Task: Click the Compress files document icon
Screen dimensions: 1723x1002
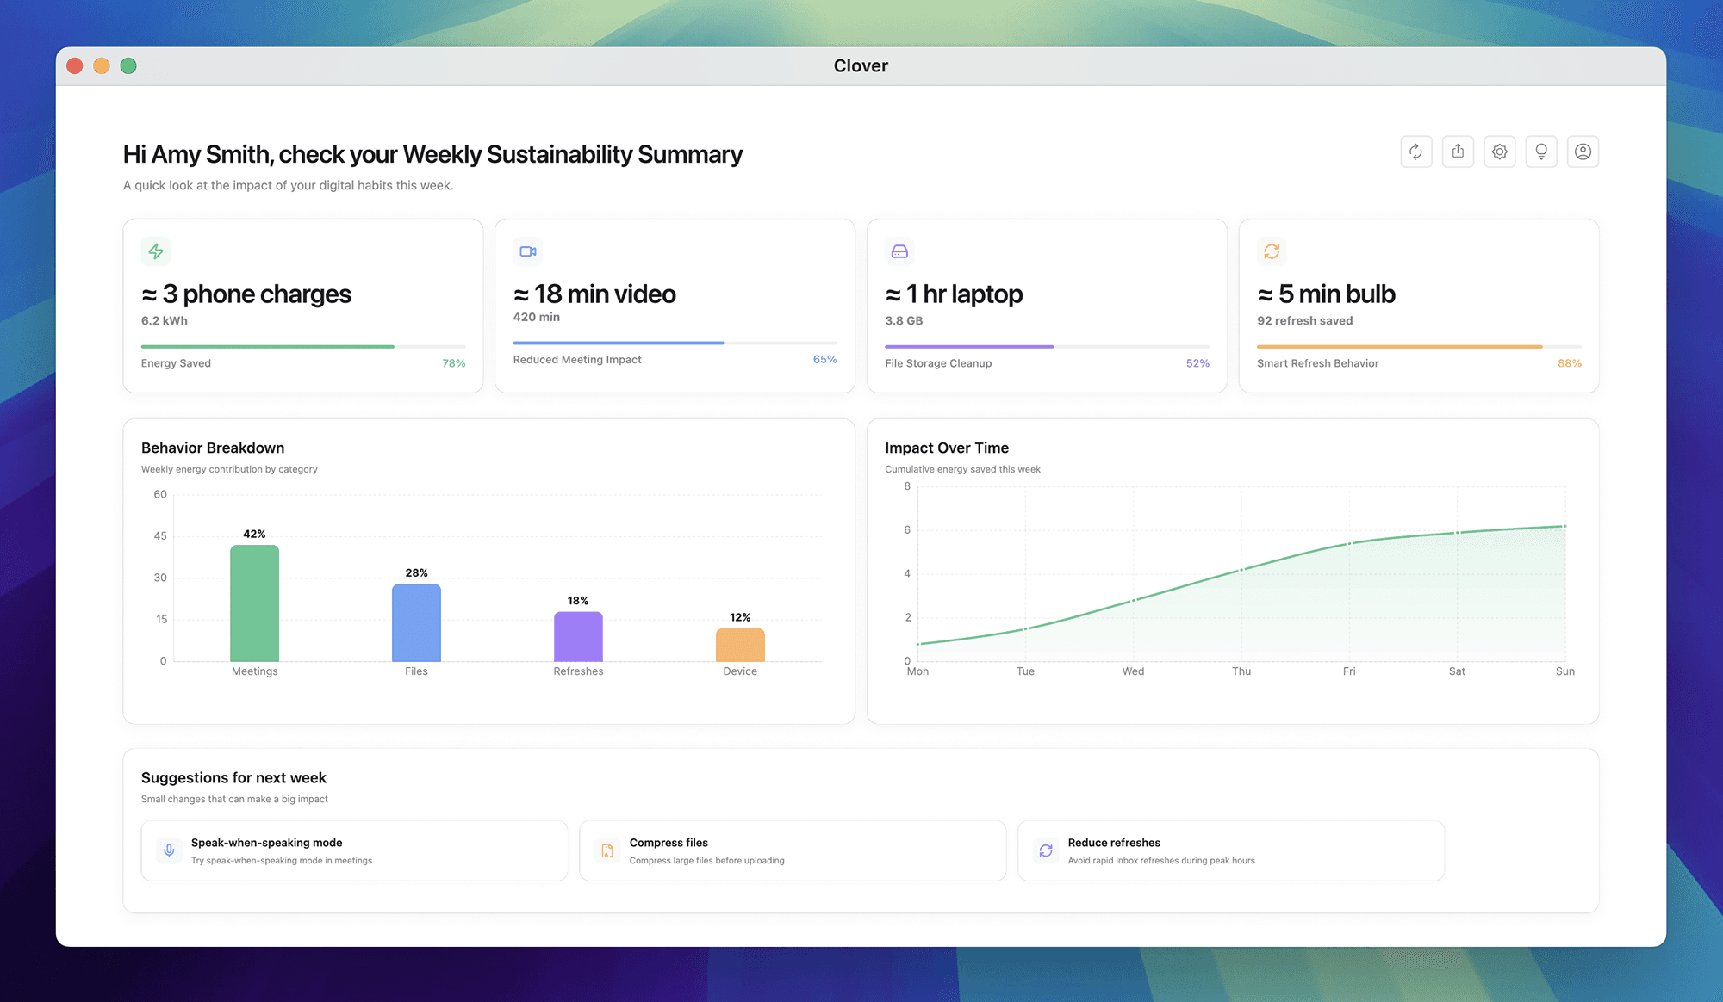Action: tap(607, 850)
